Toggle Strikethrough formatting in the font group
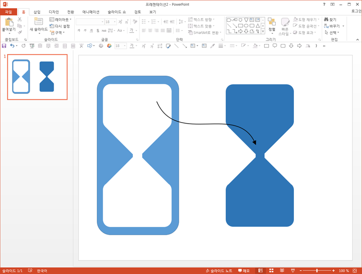The image size is (362, 274). click(104, 31)
